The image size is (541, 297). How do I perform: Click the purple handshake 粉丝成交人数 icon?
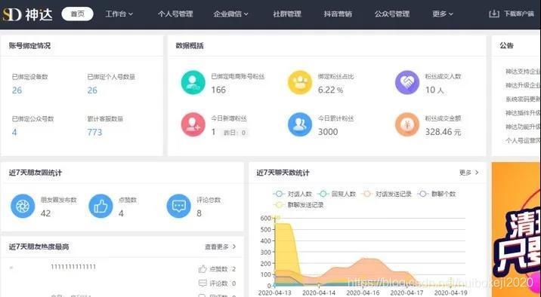click(407, 82)
